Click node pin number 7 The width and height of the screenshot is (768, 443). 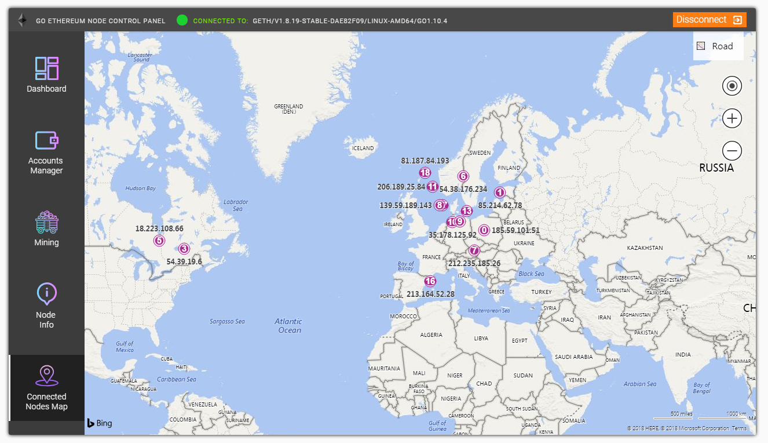(474, 250)
